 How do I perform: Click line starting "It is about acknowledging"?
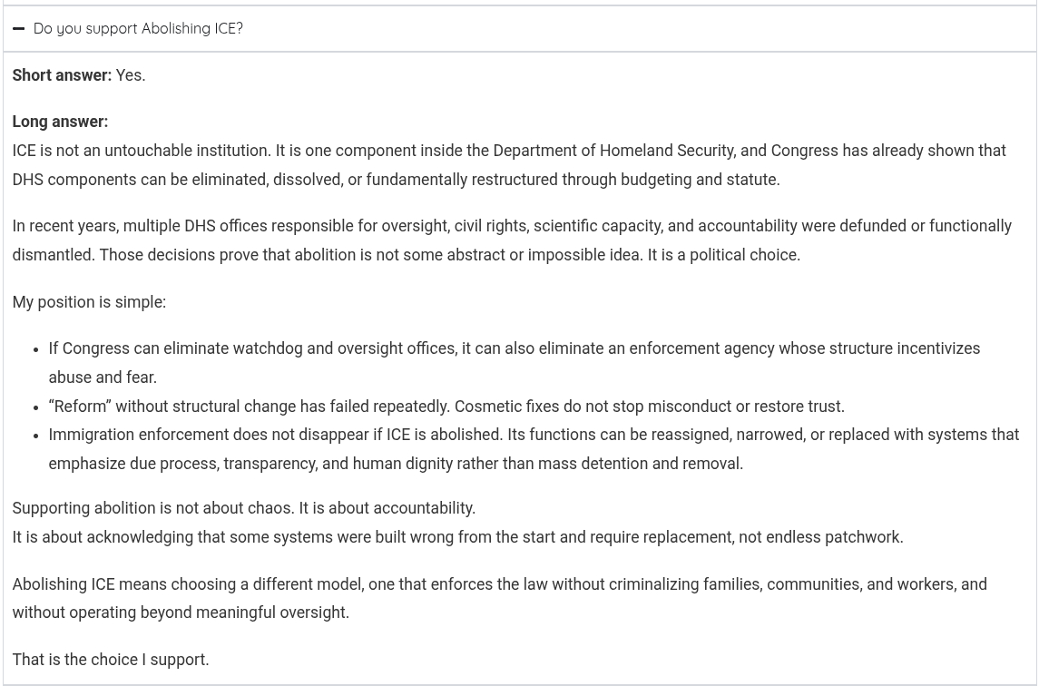tap(457, 537)
